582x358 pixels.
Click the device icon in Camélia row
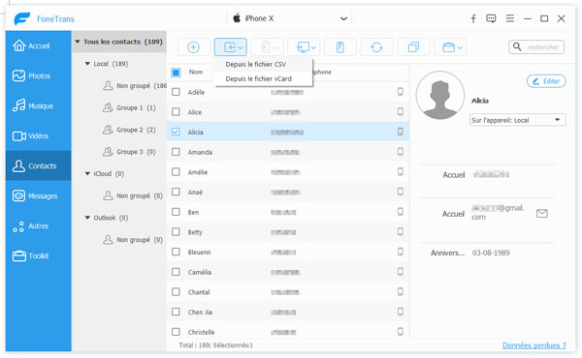tap(400, 272)
